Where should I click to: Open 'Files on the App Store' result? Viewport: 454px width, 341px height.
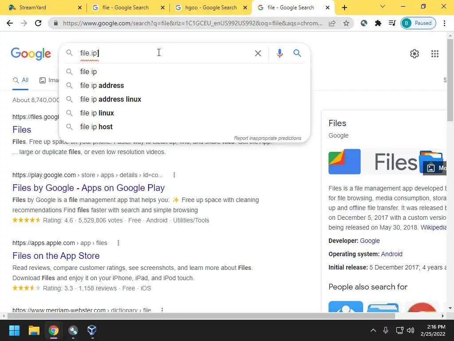tap(56, 256)
